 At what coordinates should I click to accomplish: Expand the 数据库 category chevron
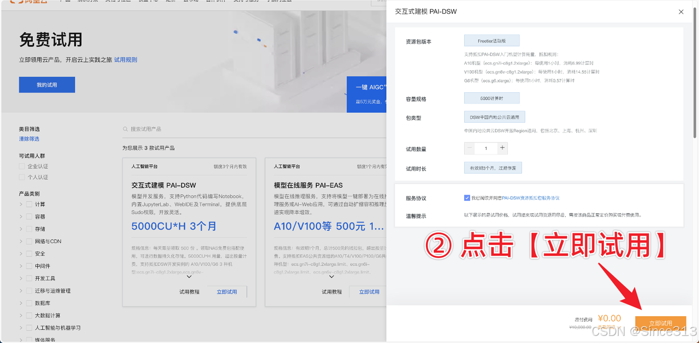pos(21,303)
